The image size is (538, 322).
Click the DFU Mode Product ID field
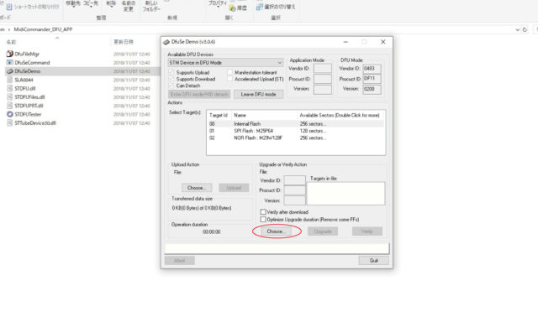[372, 79]
